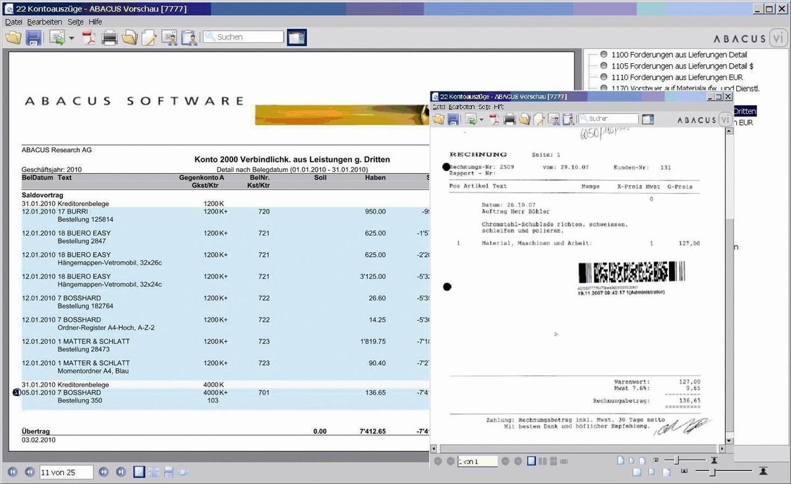Screen dimensions: 791x484
Task: Select the 1 MATTER & SCHLATT row with 1'819.75
Action: tap(224, 345)
